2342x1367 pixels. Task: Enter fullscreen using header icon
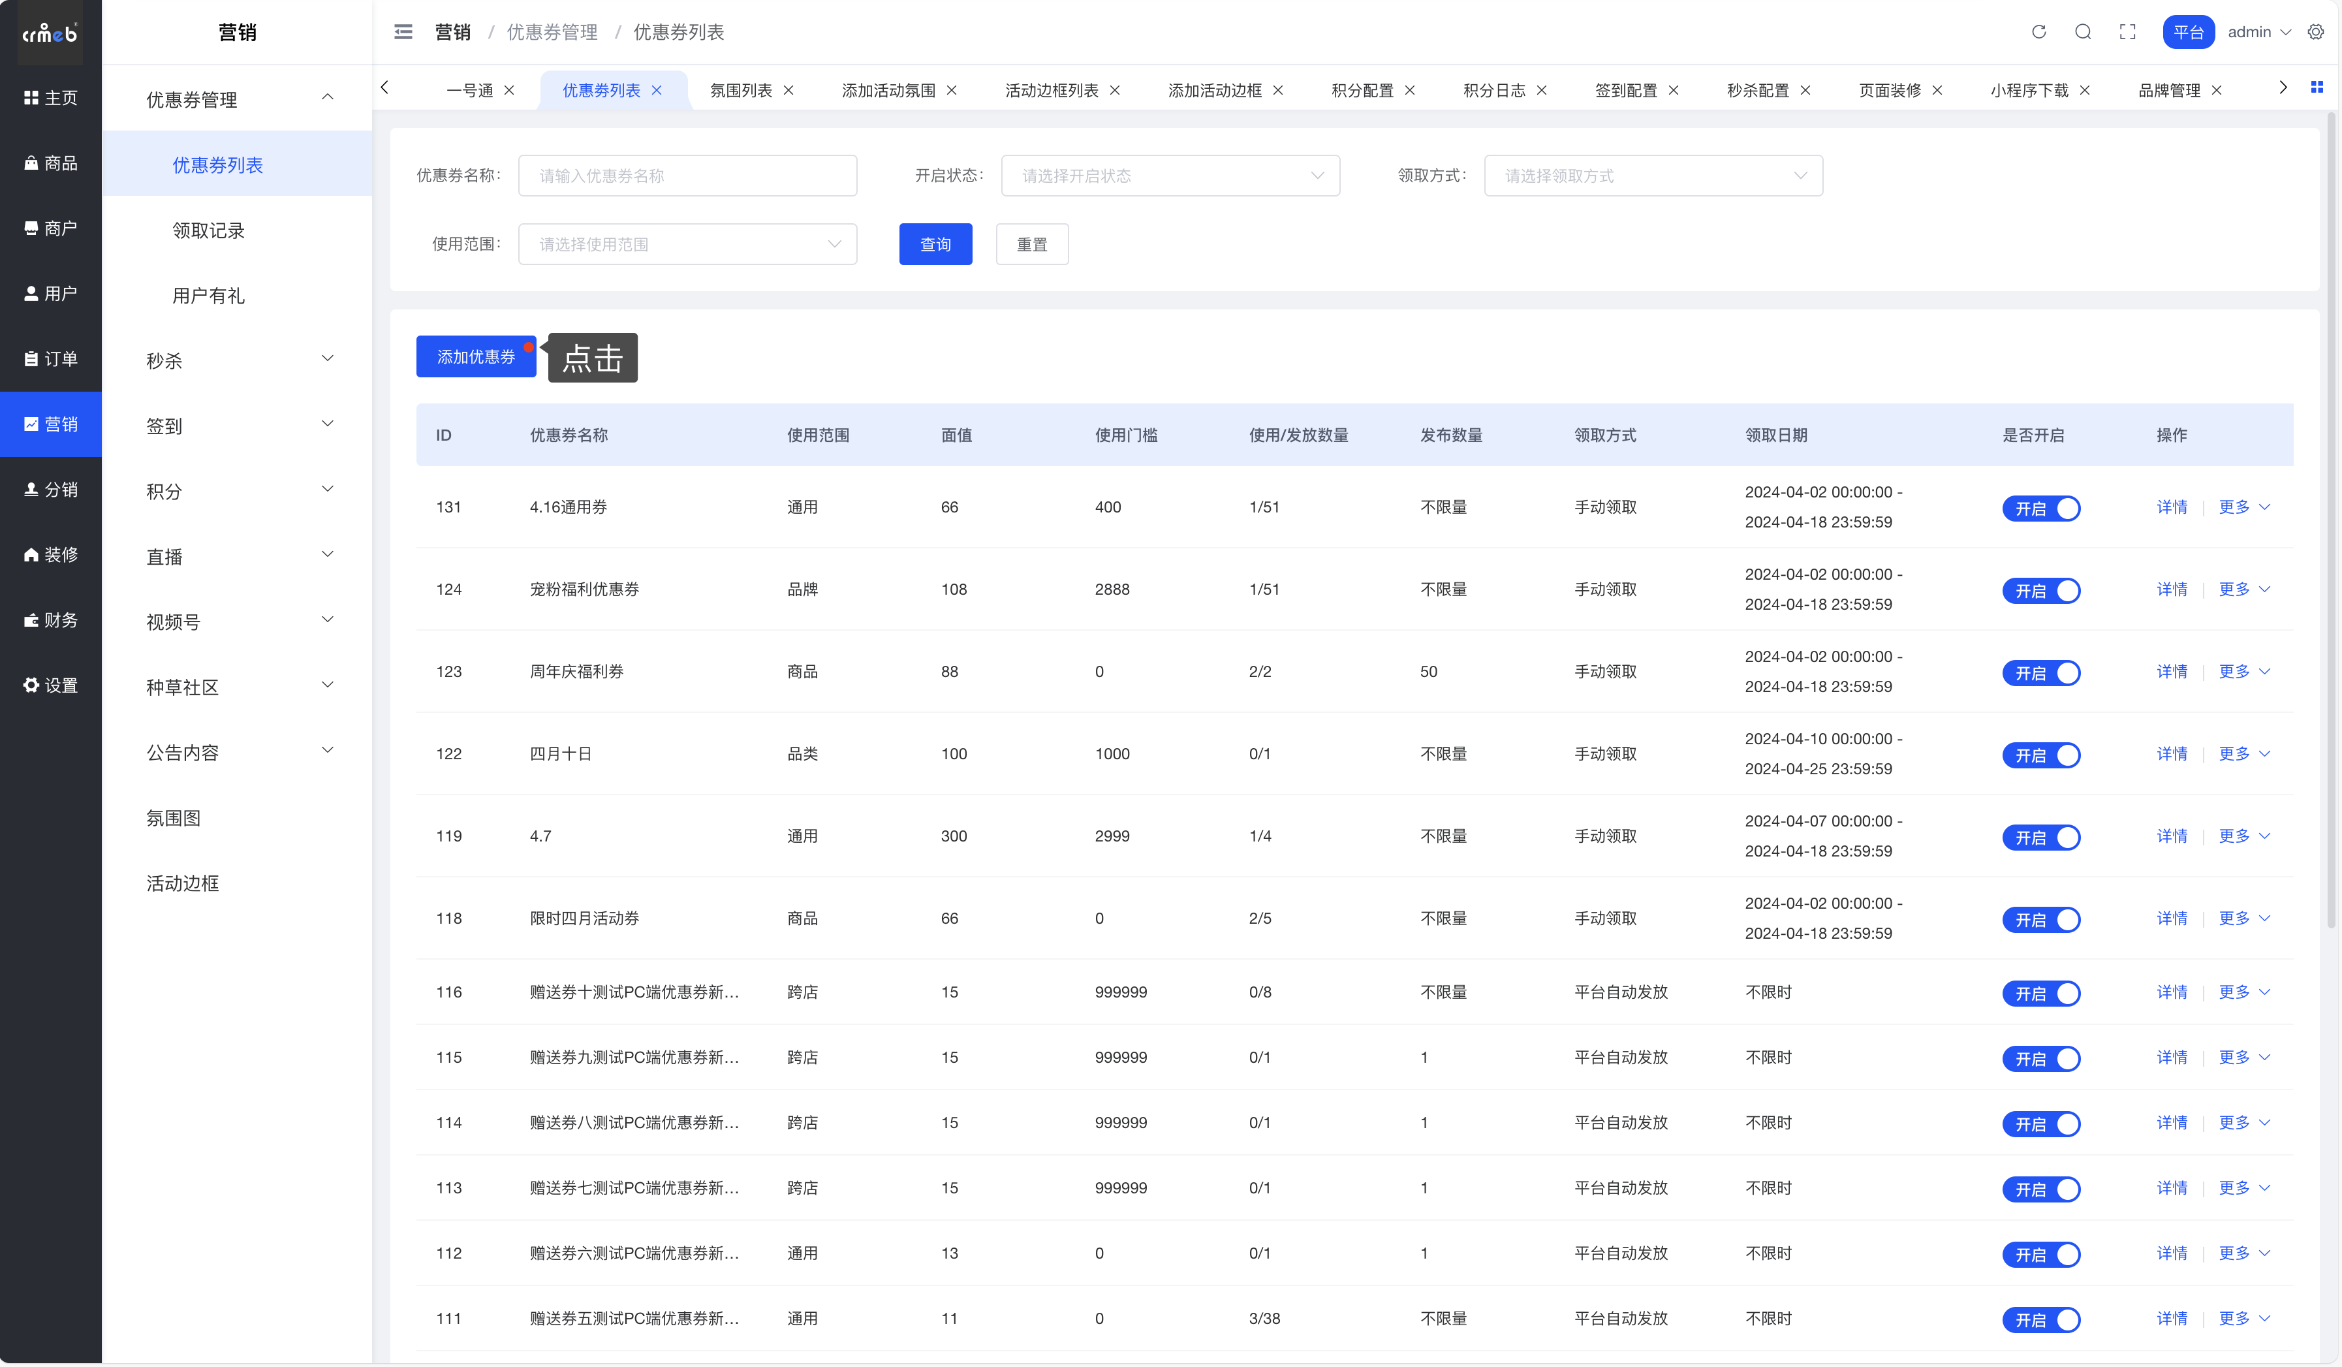[2127, 31]
